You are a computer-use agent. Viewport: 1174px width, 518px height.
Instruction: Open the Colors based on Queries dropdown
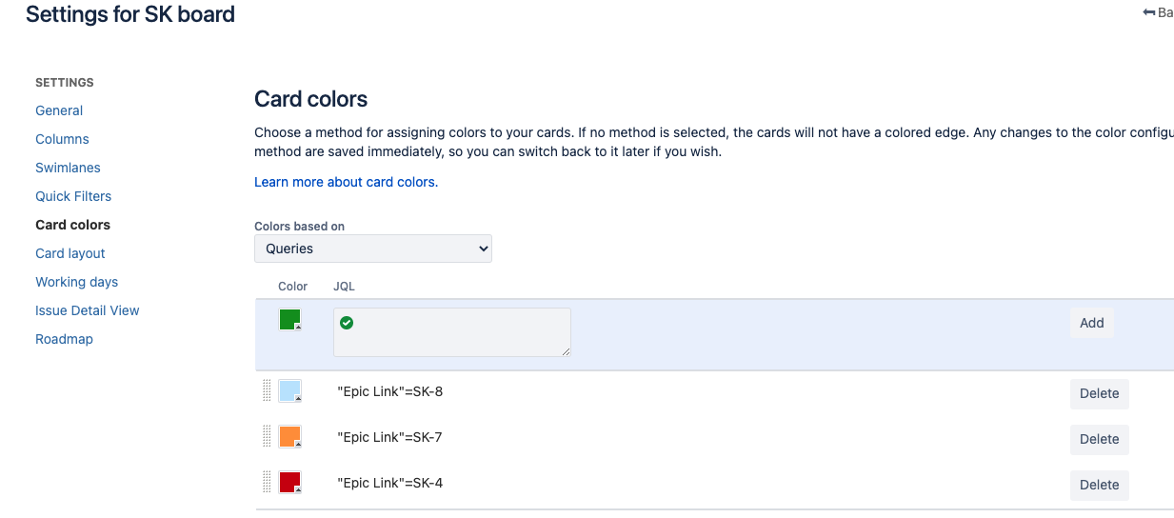(373, 249)
